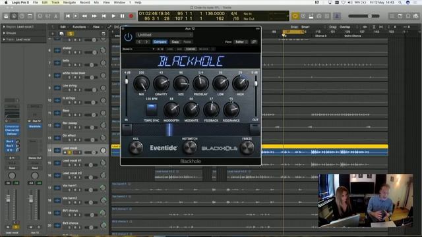This screenshot has width=422, height=237.
Task: Click the Pause button in transport
Action: point(122,16)
